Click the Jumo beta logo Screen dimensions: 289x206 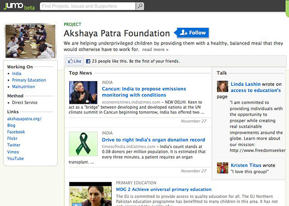[19, 6]
